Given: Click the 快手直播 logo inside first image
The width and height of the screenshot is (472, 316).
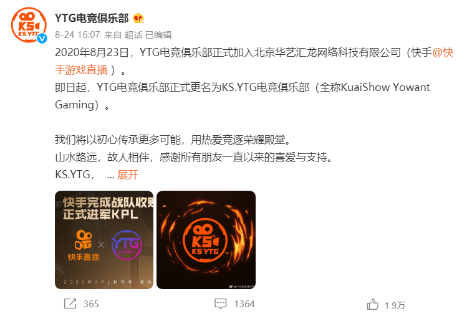Looking at the screenshot, I should coord(84,245).
